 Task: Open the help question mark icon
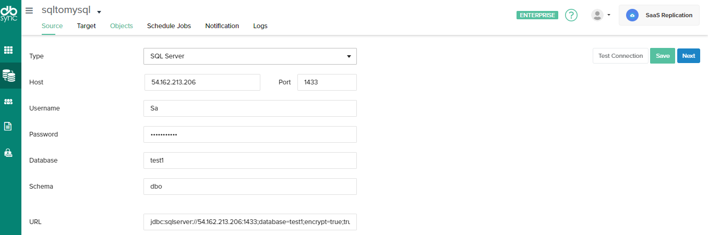point(571,15)
